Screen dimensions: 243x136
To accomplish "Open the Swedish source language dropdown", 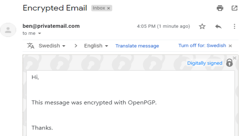I will click(52, 46).
